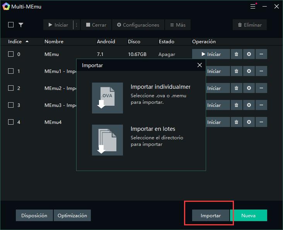Sort by Indice column header arrow
Screen dimensions: 283x230
[x=27, y=41]
